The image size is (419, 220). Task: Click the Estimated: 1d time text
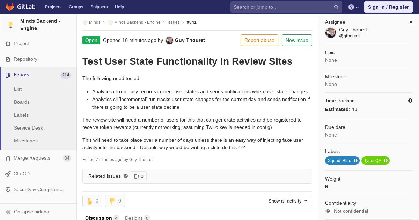point(341,109)
